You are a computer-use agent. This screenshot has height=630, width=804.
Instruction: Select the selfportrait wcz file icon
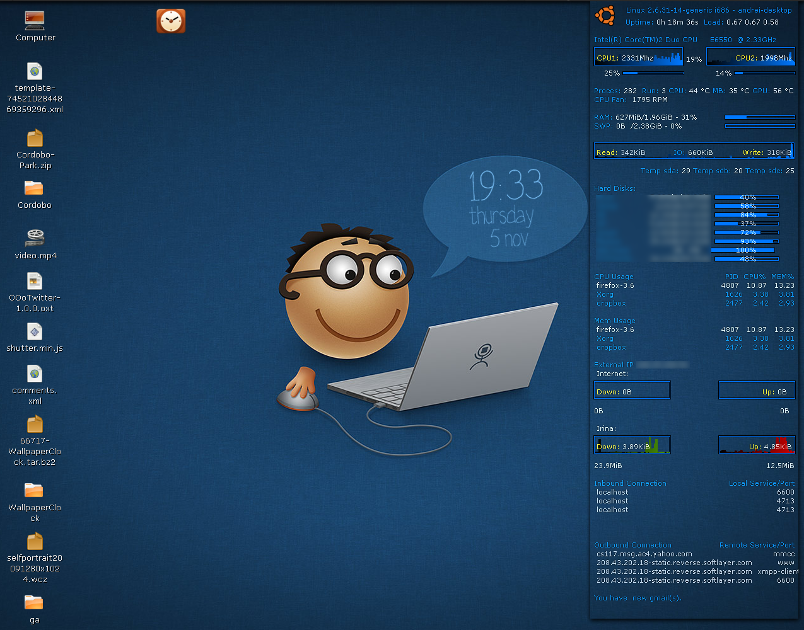pos(35,541)
